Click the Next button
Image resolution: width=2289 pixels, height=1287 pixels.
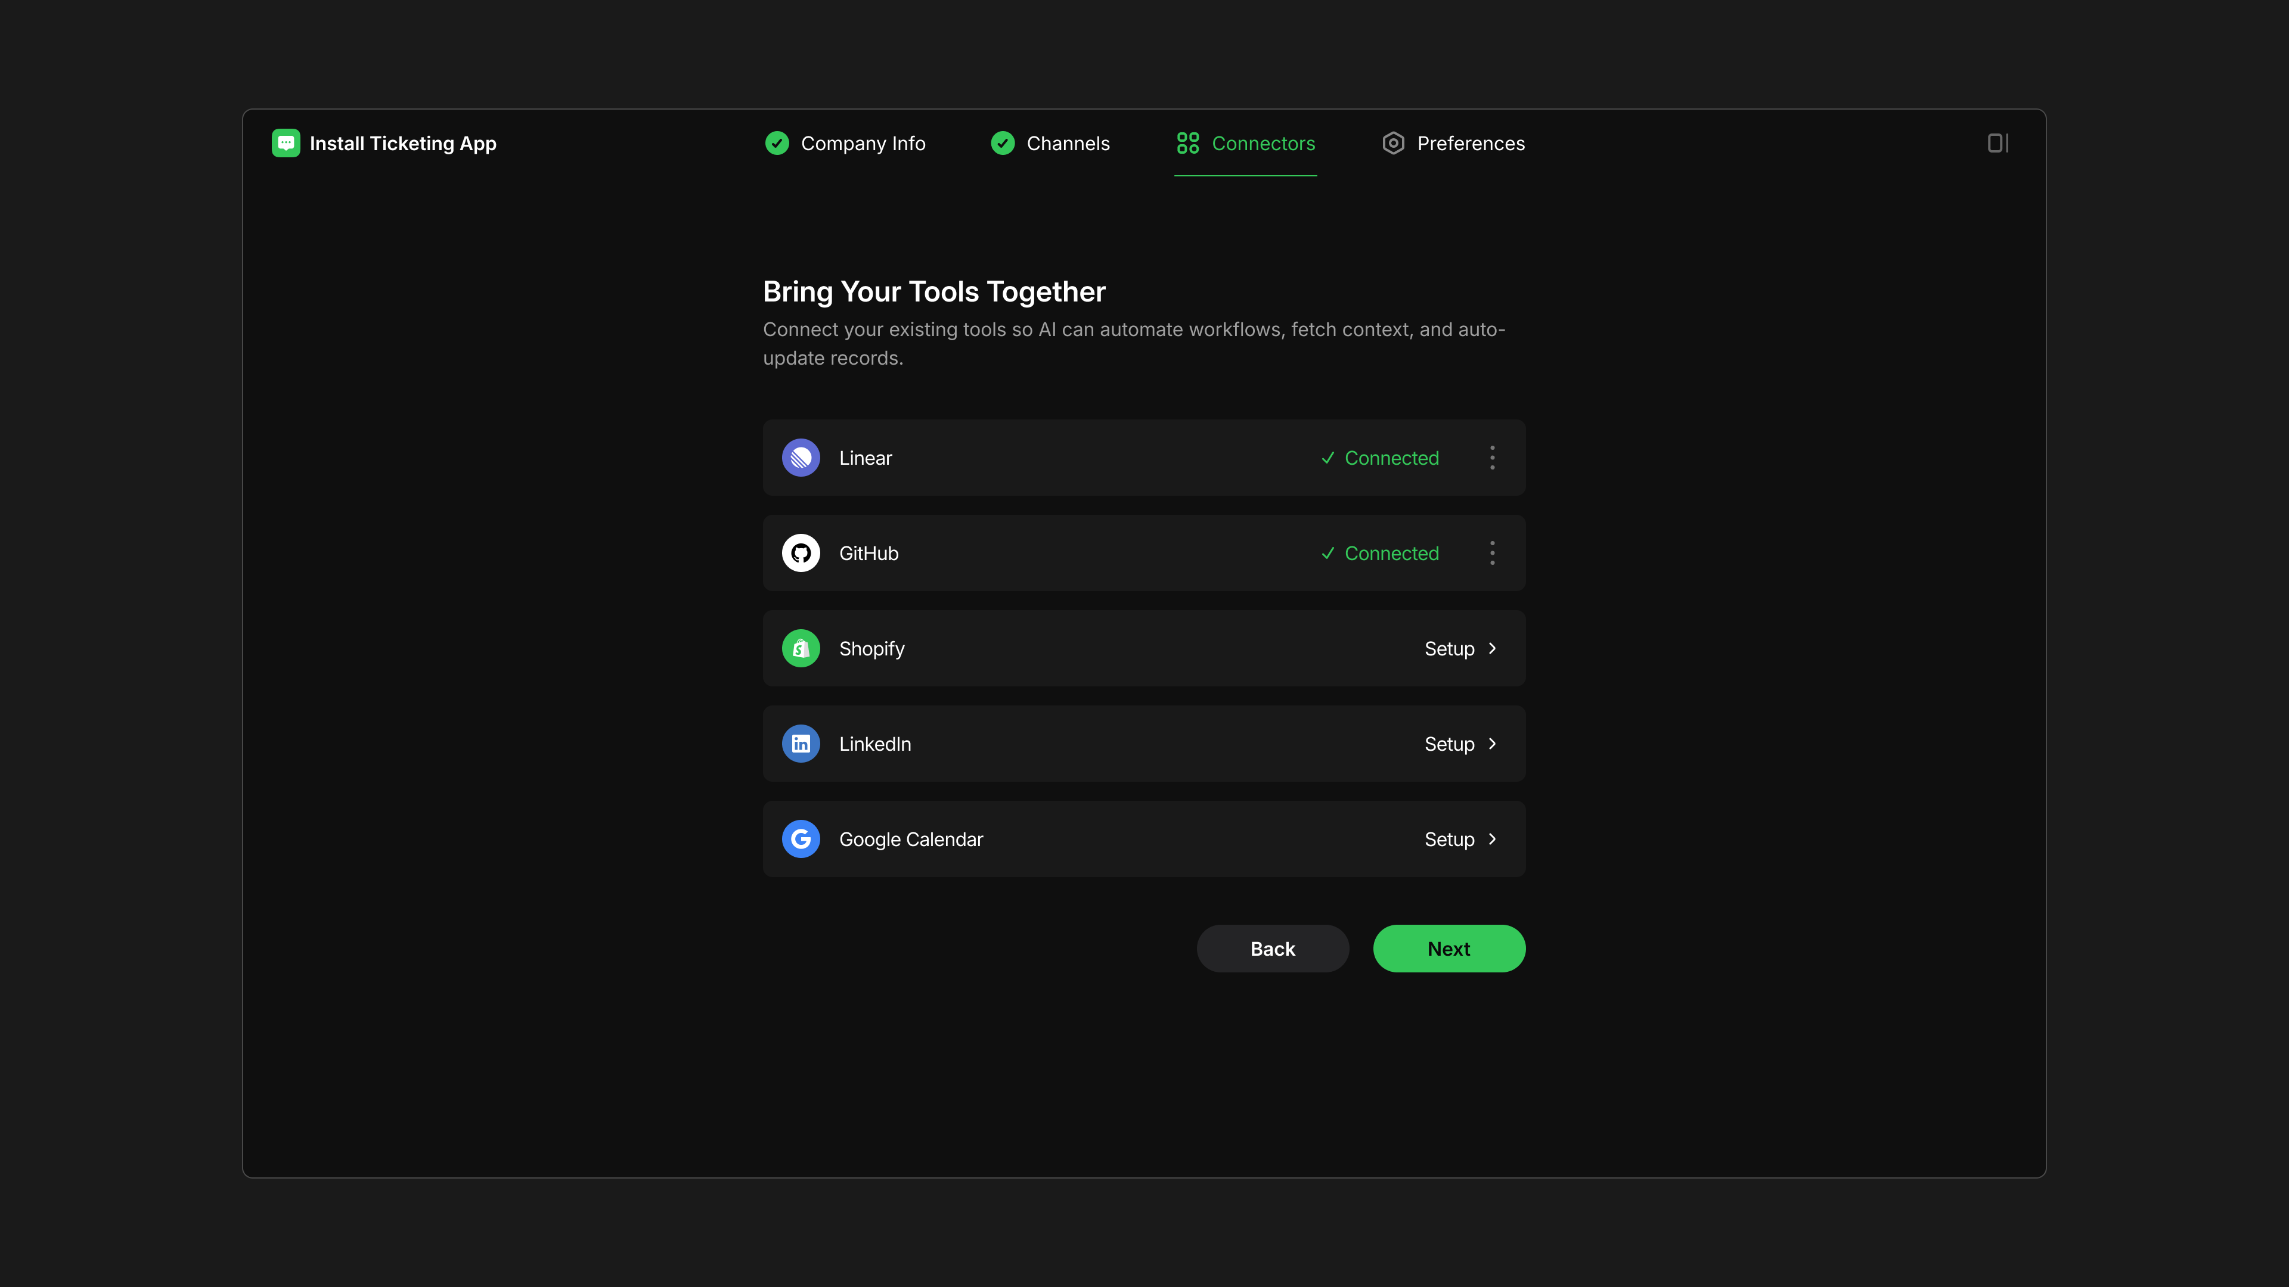pyautogui.click(x=1449, y=948)
